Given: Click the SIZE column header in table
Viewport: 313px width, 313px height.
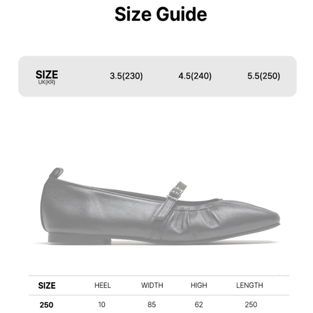Looking at the screenshot, I should pos(47,285).
